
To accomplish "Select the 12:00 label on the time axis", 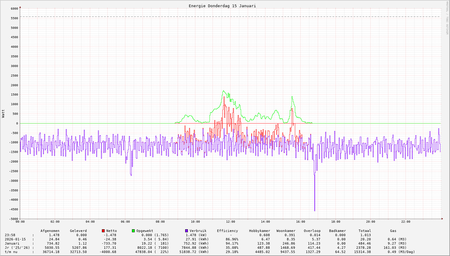I will point(230,222).
